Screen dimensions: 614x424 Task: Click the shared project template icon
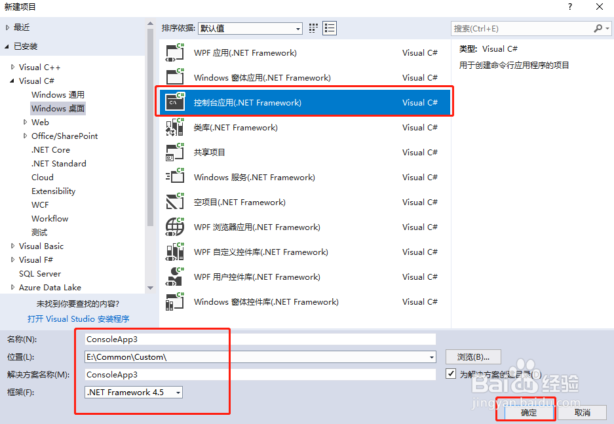pyautogui.click(x=175, y=152)
